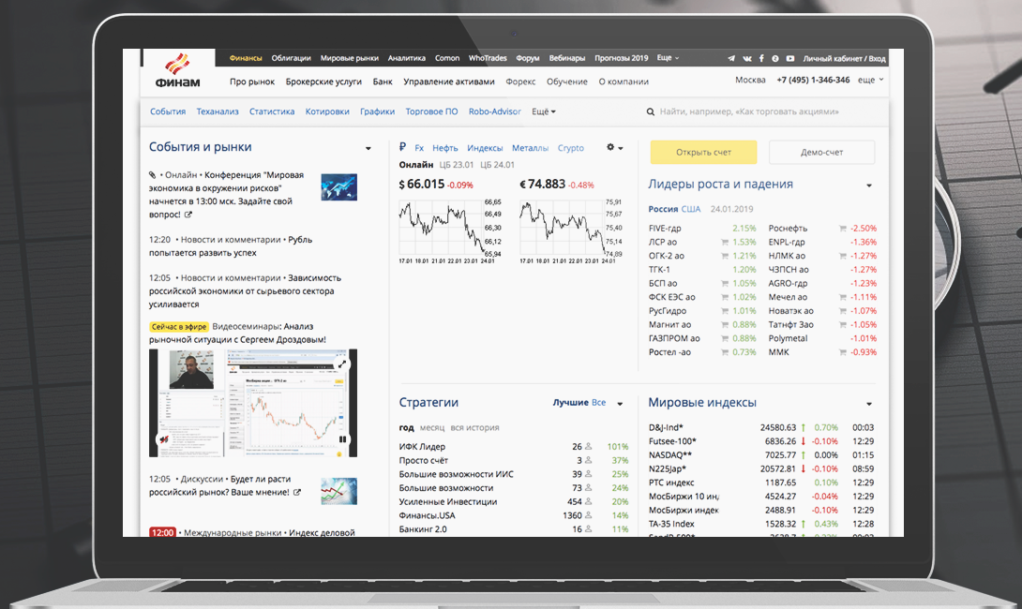This screenshot has height=609, width=1022.
Task: Select the 'месяц' strategies period
Action: click(432, 428)
